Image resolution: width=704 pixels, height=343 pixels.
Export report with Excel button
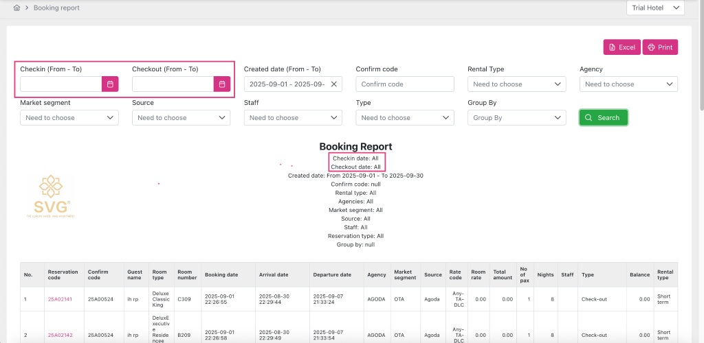click(621, 47)
